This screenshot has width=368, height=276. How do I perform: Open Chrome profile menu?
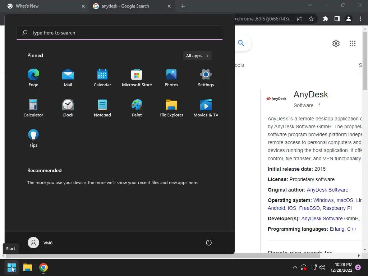[349, 19]
